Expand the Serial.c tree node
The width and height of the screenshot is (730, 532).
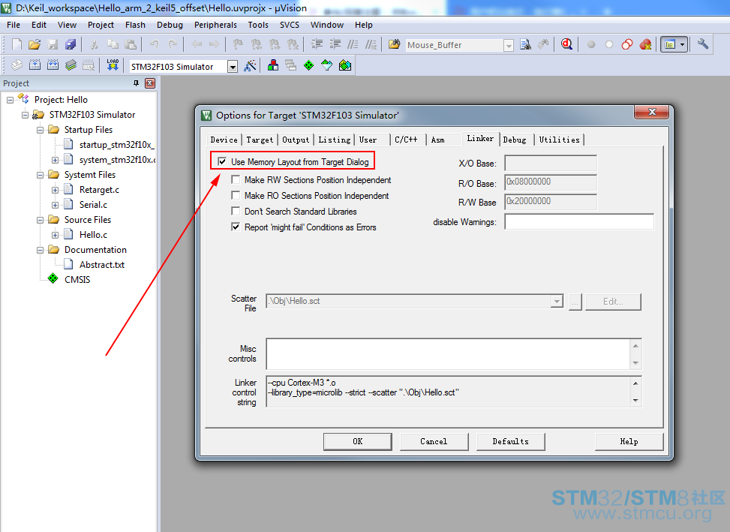point(55,205)
